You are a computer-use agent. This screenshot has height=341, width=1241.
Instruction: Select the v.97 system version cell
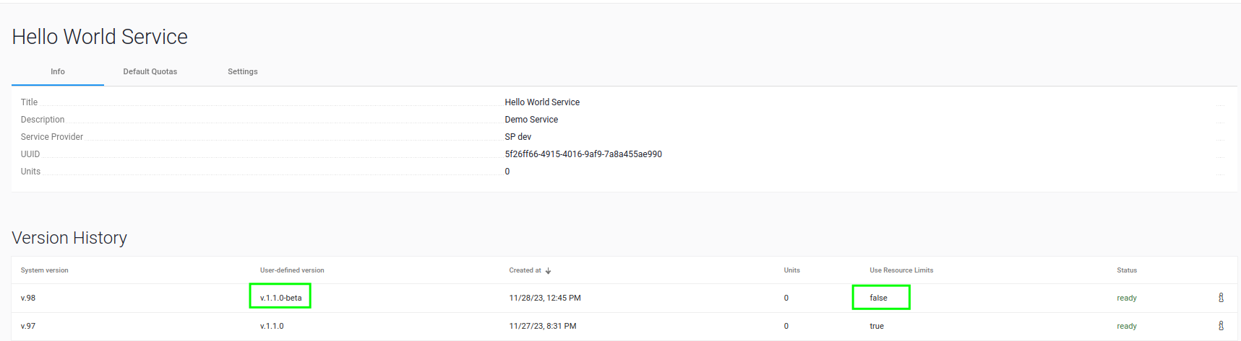point(28,326)
